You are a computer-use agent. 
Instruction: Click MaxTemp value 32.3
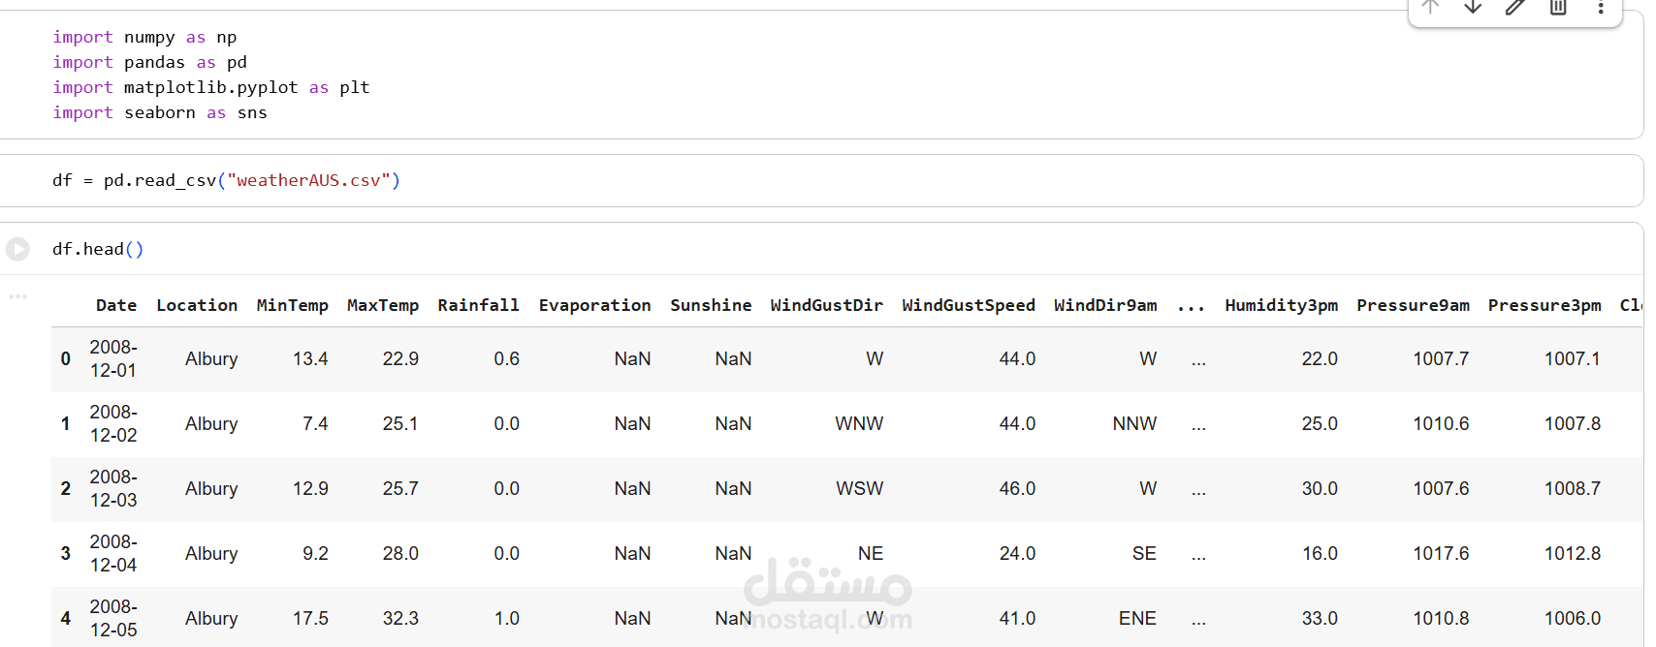[x=400, y=618]
